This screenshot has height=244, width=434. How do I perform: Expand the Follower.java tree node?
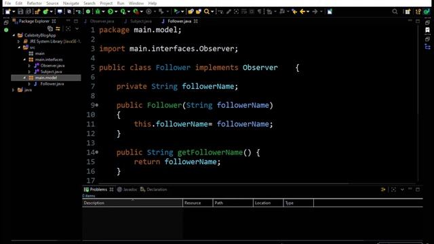point(29,84)
